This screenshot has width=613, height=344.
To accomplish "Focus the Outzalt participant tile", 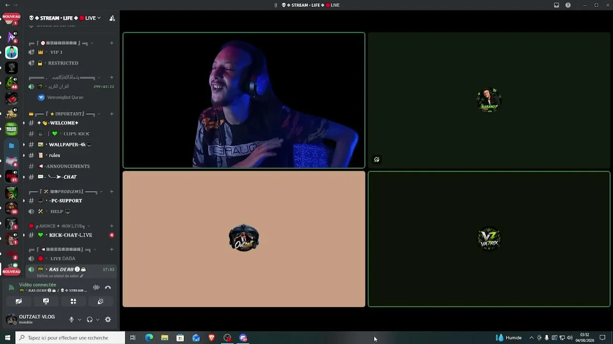I will [244, 239].
